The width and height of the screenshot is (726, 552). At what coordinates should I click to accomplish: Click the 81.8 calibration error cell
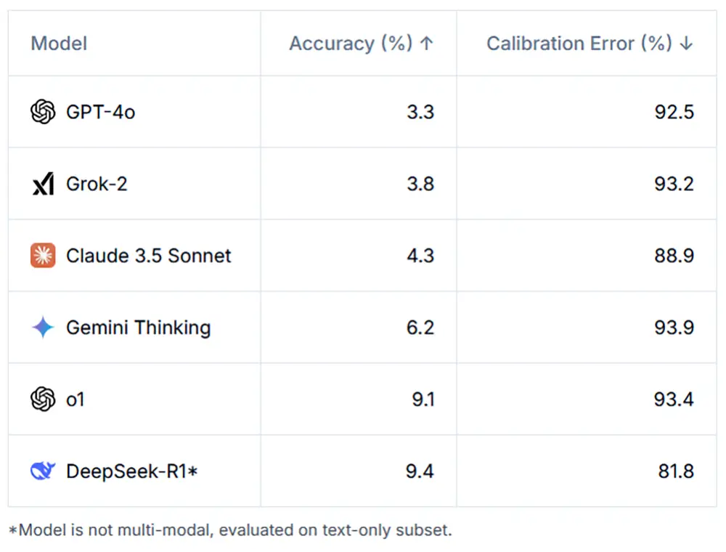(x=675, y=471)
